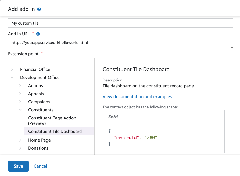The image size is (240, 176).
Task: Collapse the Constituents tree node
Action: [x=20, y=110]
